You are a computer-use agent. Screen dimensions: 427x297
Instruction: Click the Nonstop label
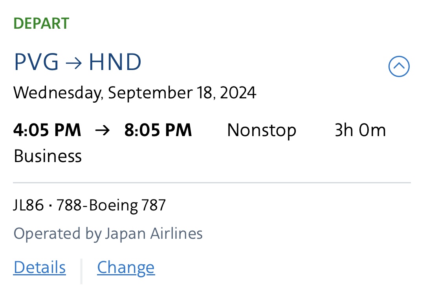[x=262, y=130]
